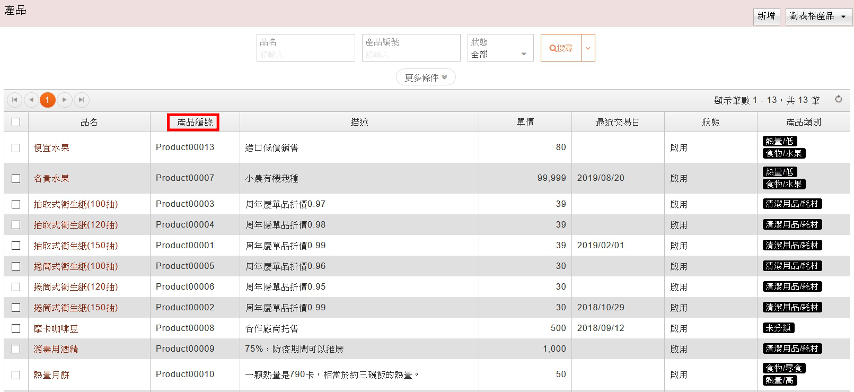Toggle the select-all checkbox in header

coord(16,122)
